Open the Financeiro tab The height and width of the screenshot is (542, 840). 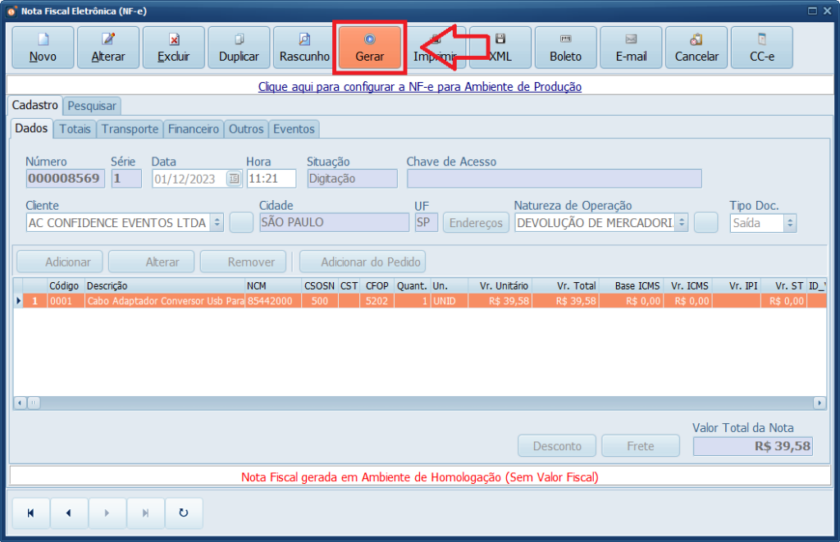pos(194,129)
